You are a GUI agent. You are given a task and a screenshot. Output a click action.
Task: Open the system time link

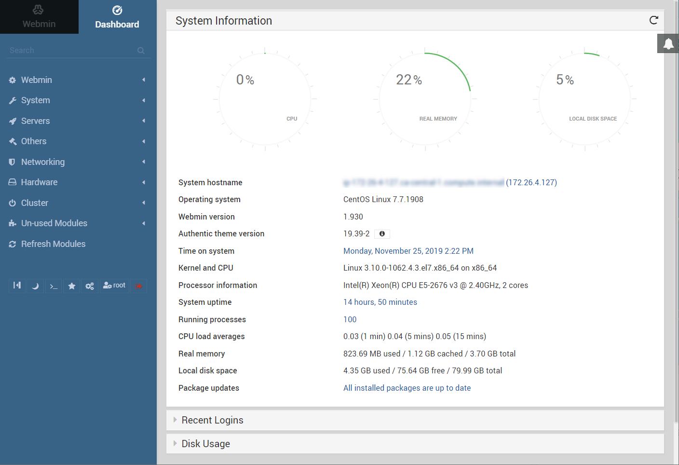tap(408, 251)
